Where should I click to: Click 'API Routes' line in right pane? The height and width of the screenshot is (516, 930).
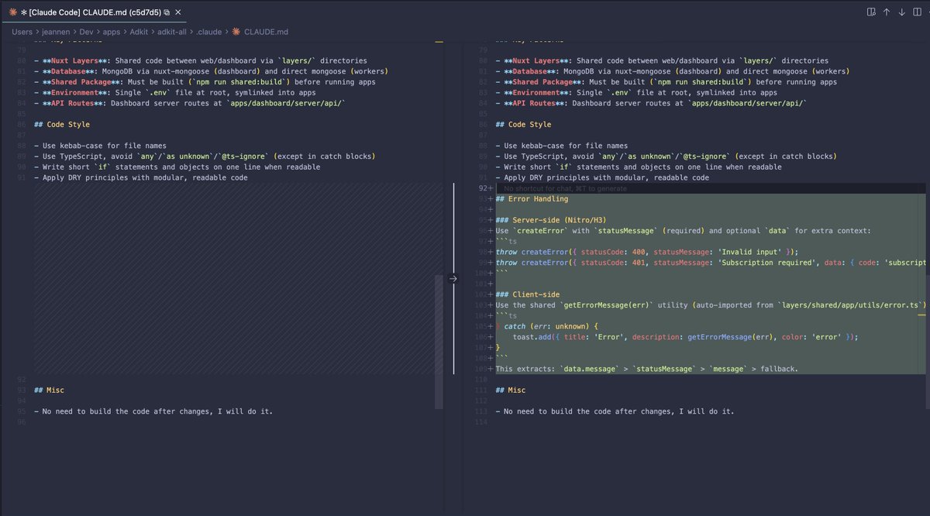tap(651, 104)
